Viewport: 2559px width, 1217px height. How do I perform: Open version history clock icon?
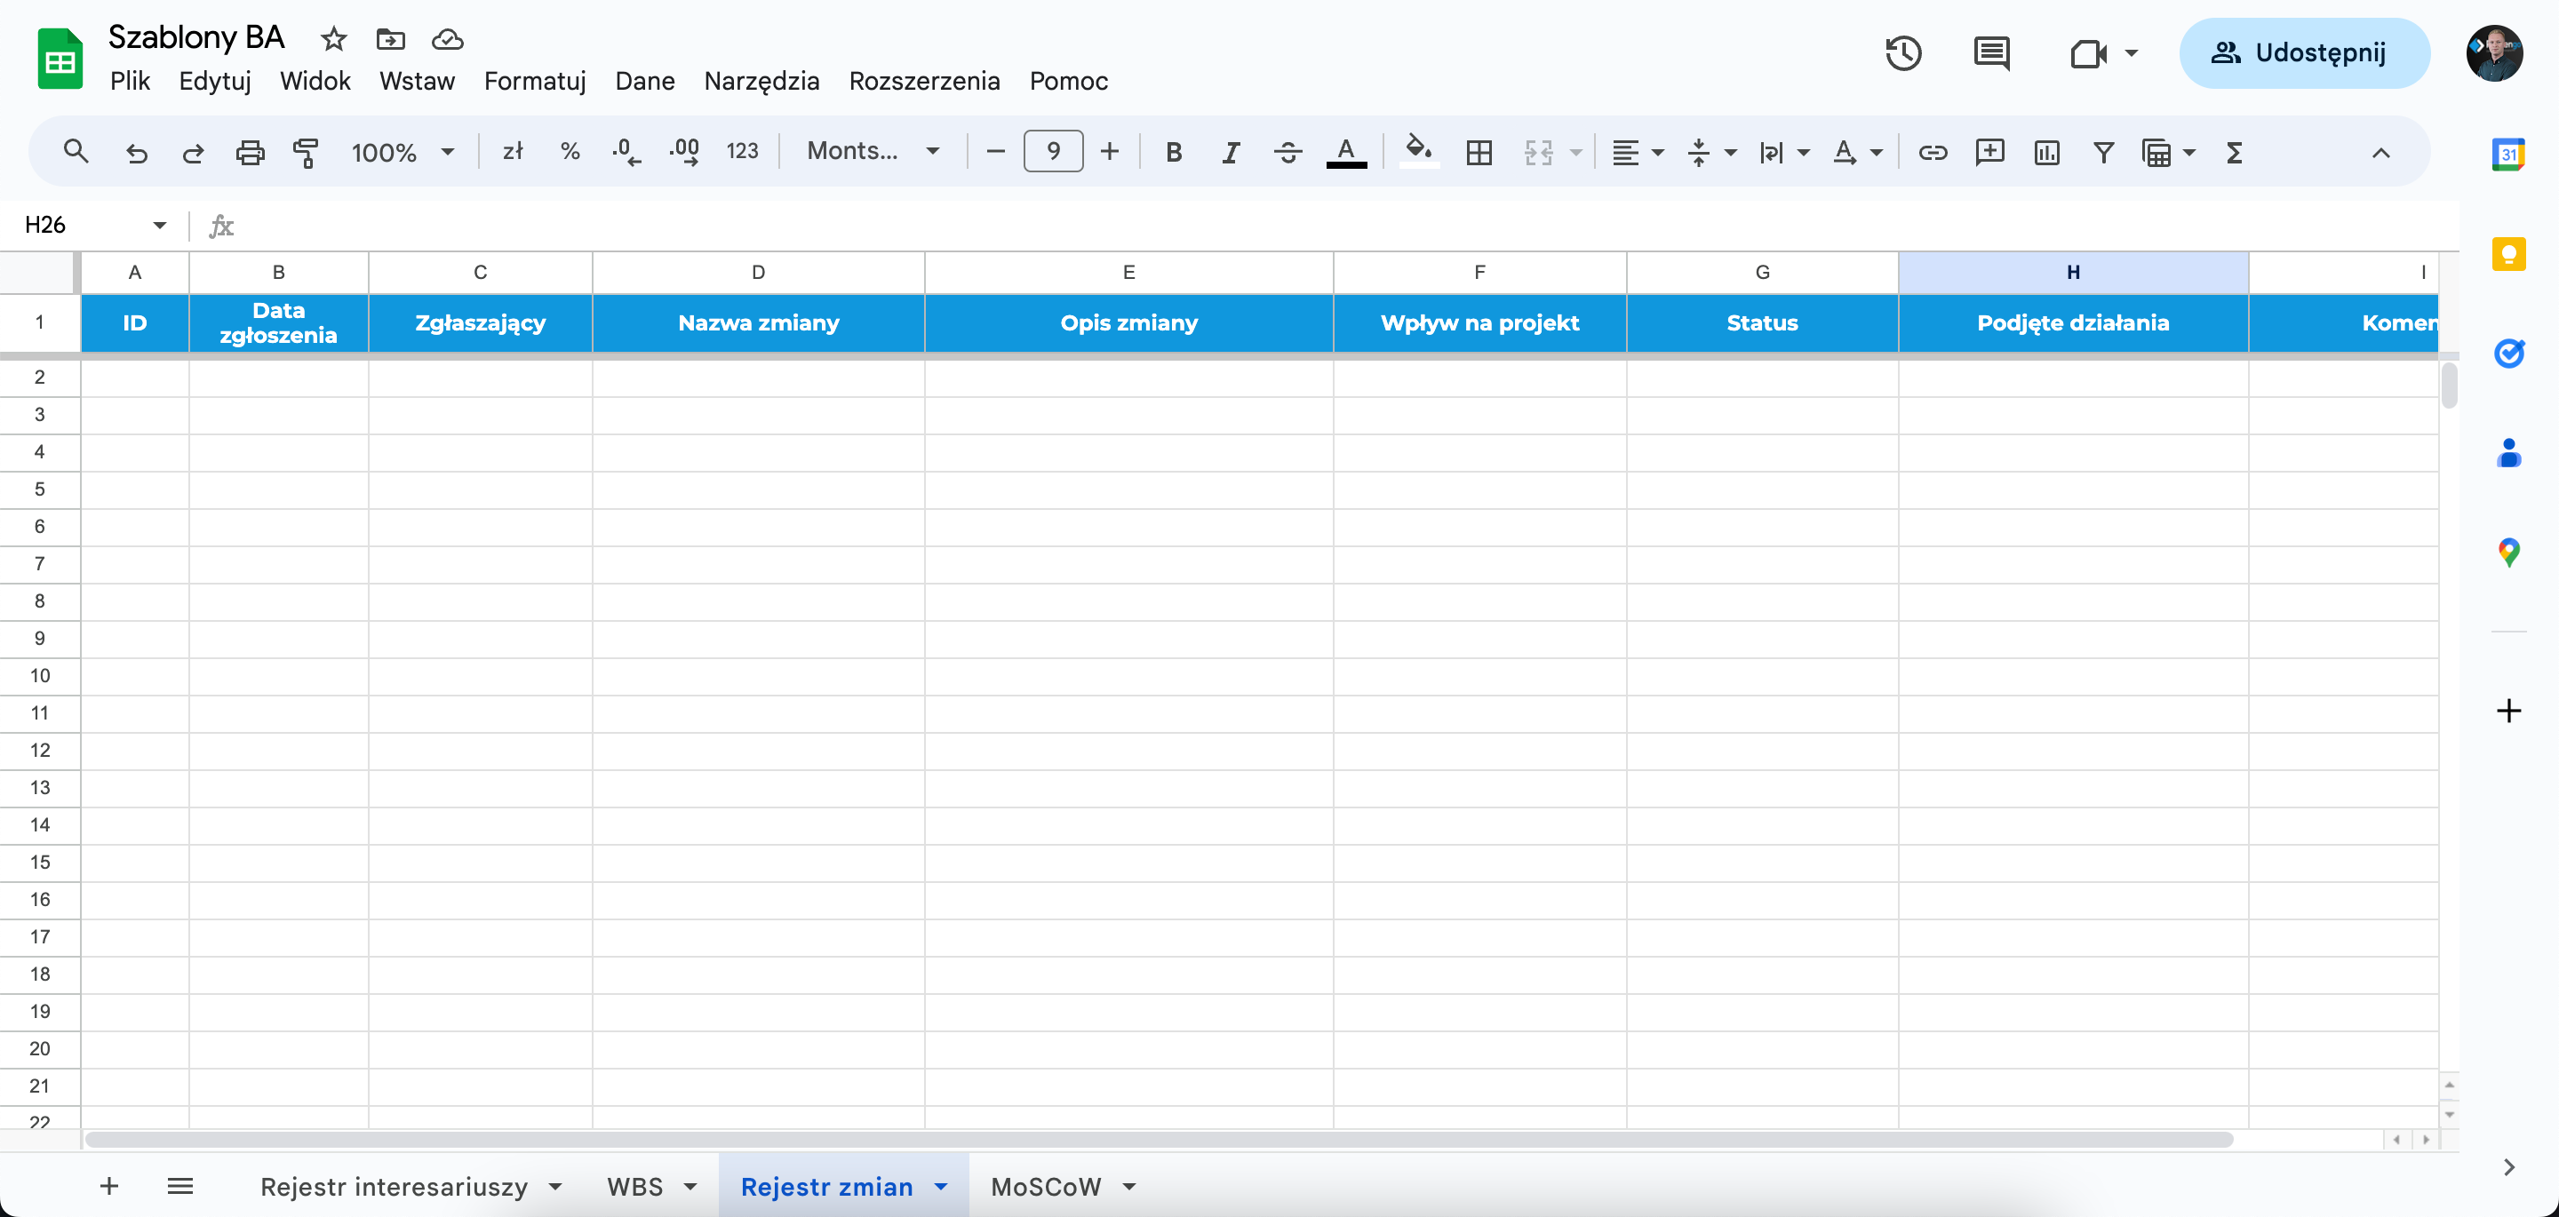point(1902,53)
